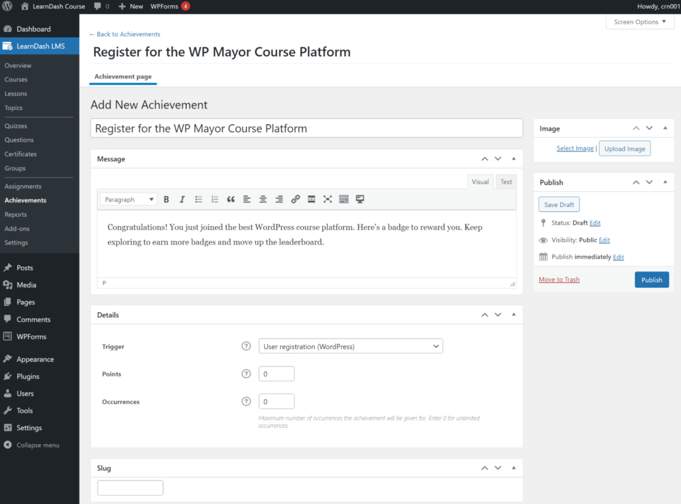Move the Image panel down
The image size is (681, 504).
pyautogui.click(x=649, y=129)
